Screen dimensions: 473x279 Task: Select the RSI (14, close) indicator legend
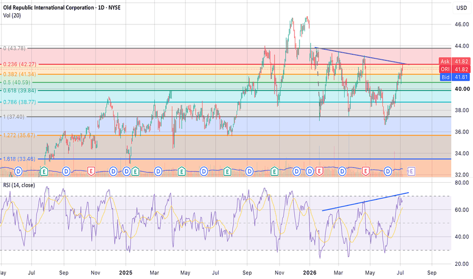(x=19, y=185)
